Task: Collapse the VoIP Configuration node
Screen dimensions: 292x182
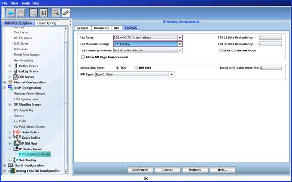Action: coord(5,88)
